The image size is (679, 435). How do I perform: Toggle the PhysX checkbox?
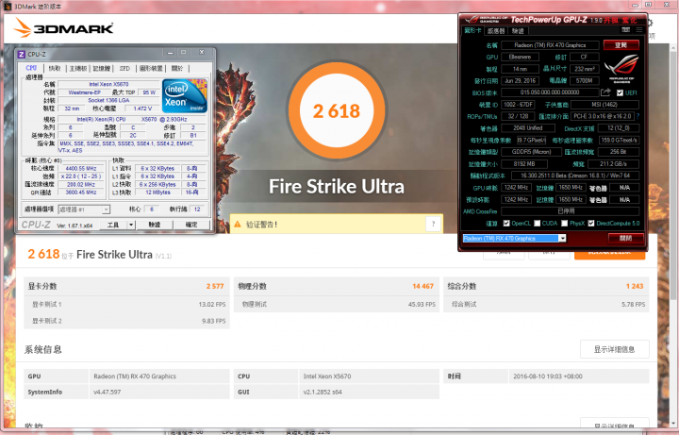point(564,223)
